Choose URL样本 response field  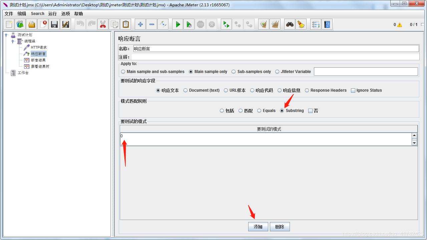coord(235,90)
